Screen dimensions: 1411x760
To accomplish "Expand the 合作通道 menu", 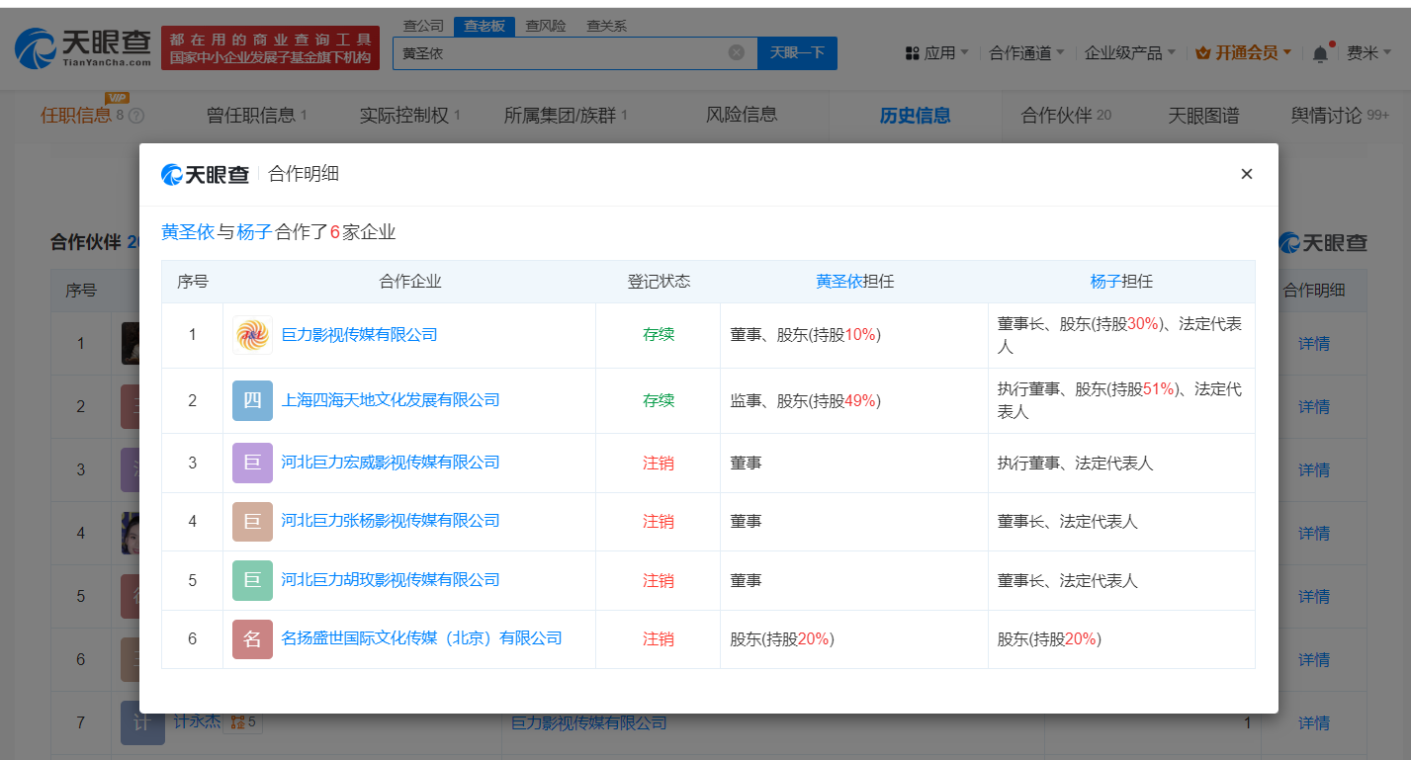I will [1026, 53].
